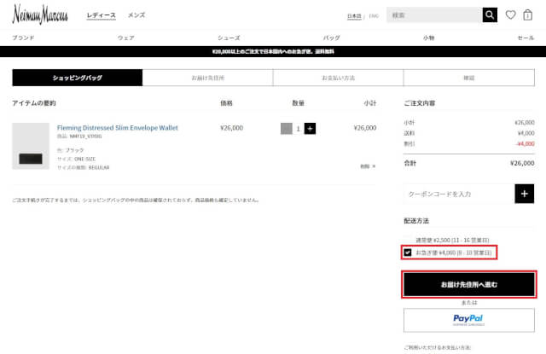Image resolution: width=546 pixels, height=354 pixels.
Task: Click the アイテムの要約 heading
Action: [34, 103]
